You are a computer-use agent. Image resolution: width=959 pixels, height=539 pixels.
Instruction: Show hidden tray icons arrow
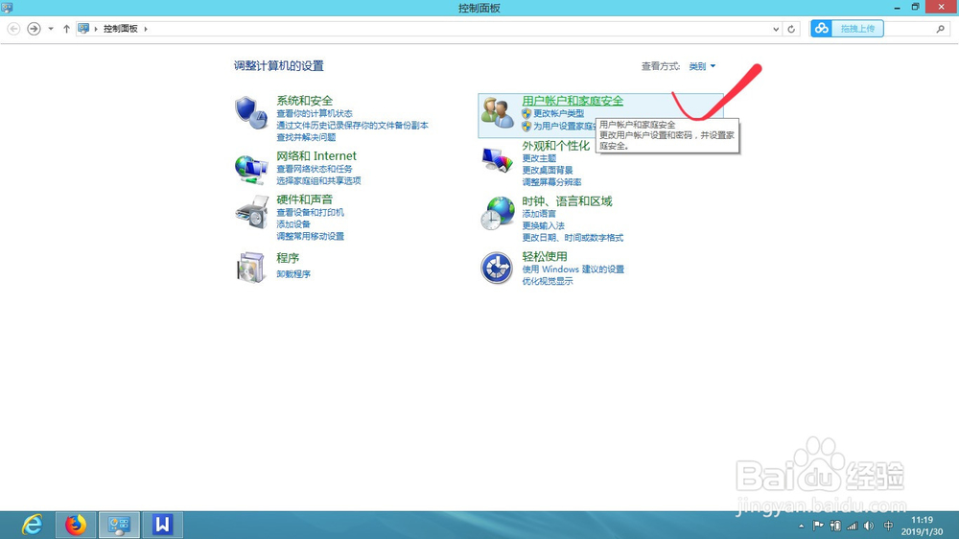[x=801, y=526]
